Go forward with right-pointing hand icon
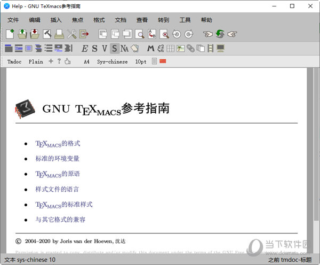The image size is (320, 265). click(x=232, y=34)
